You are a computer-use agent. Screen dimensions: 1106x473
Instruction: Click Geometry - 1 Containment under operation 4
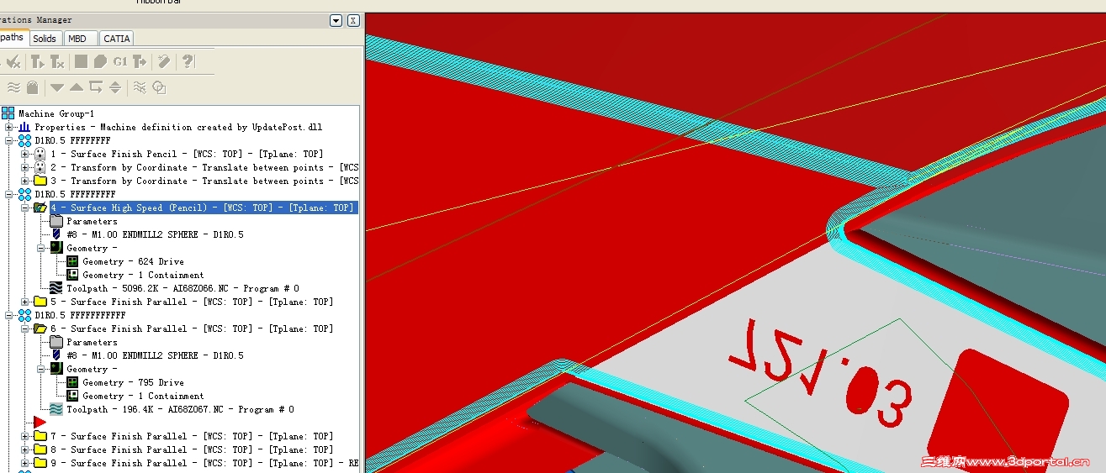point(143,275)
